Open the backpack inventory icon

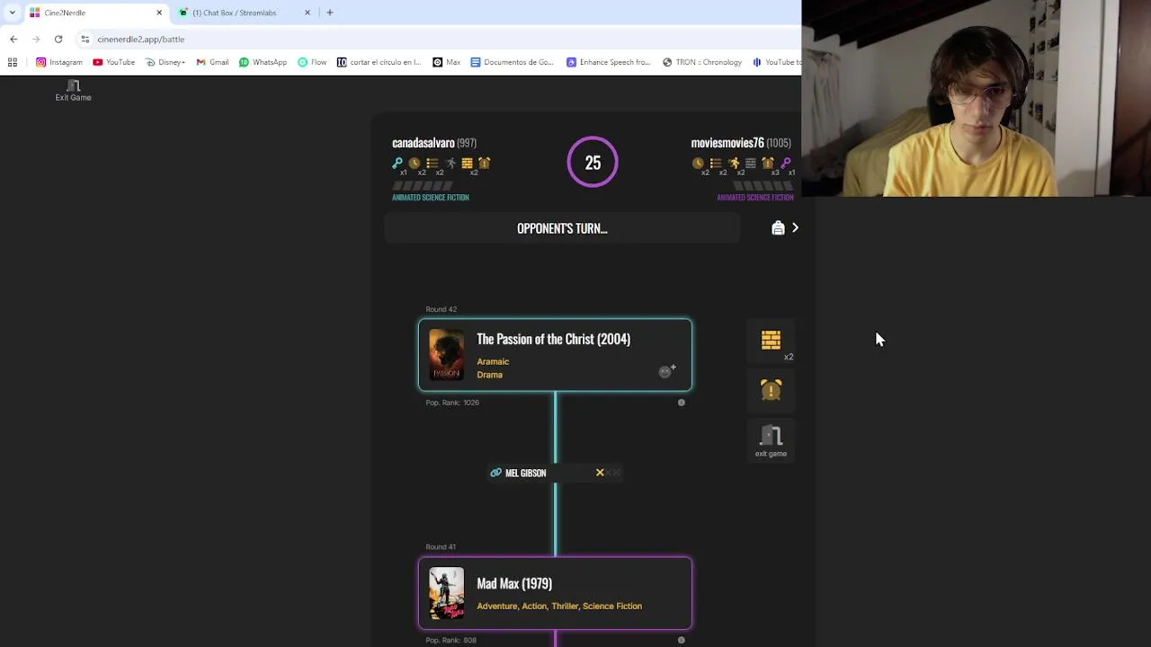pyautogui.click(x=778, y=228)
